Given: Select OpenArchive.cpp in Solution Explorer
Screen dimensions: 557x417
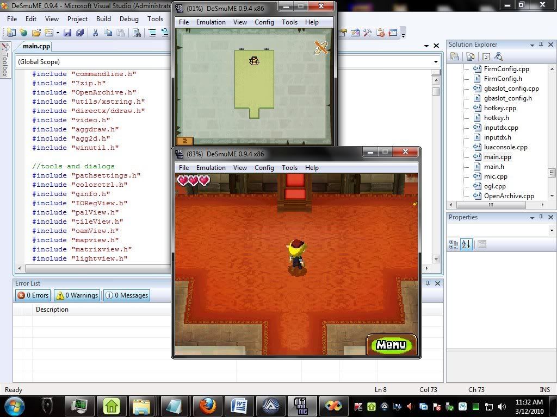Looking at the screenshot, I should pyautogui.click(x=509, y=195).
